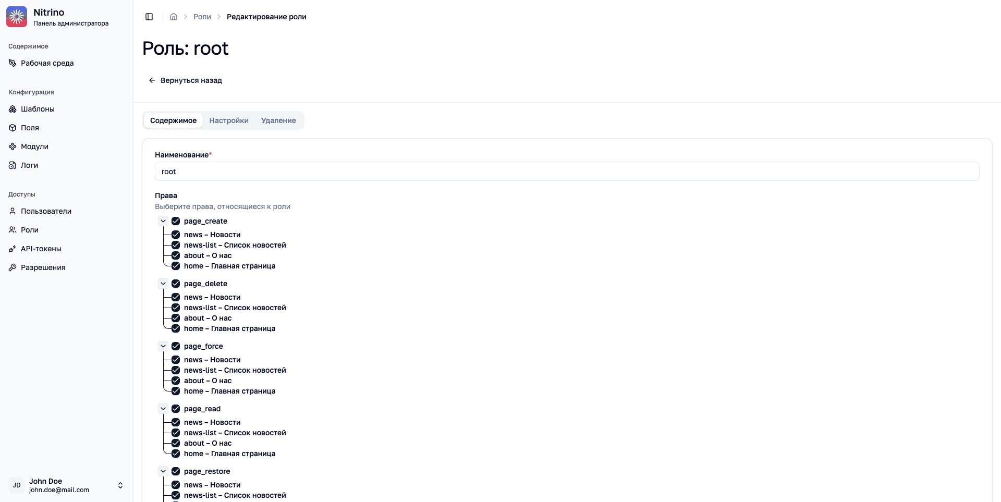Click the Пользователи person icon
Image resolution: width=1001 pixels, height=502 pixels.
pos(13,211)
